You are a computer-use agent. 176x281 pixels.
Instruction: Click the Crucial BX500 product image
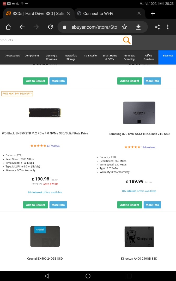point(45,237)
